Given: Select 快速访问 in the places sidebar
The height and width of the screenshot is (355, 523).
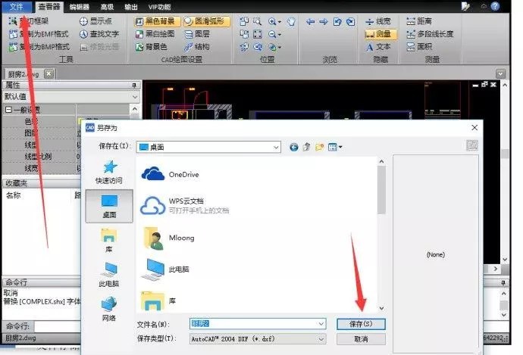Looking at the screenshot, I should coord(109,173).
